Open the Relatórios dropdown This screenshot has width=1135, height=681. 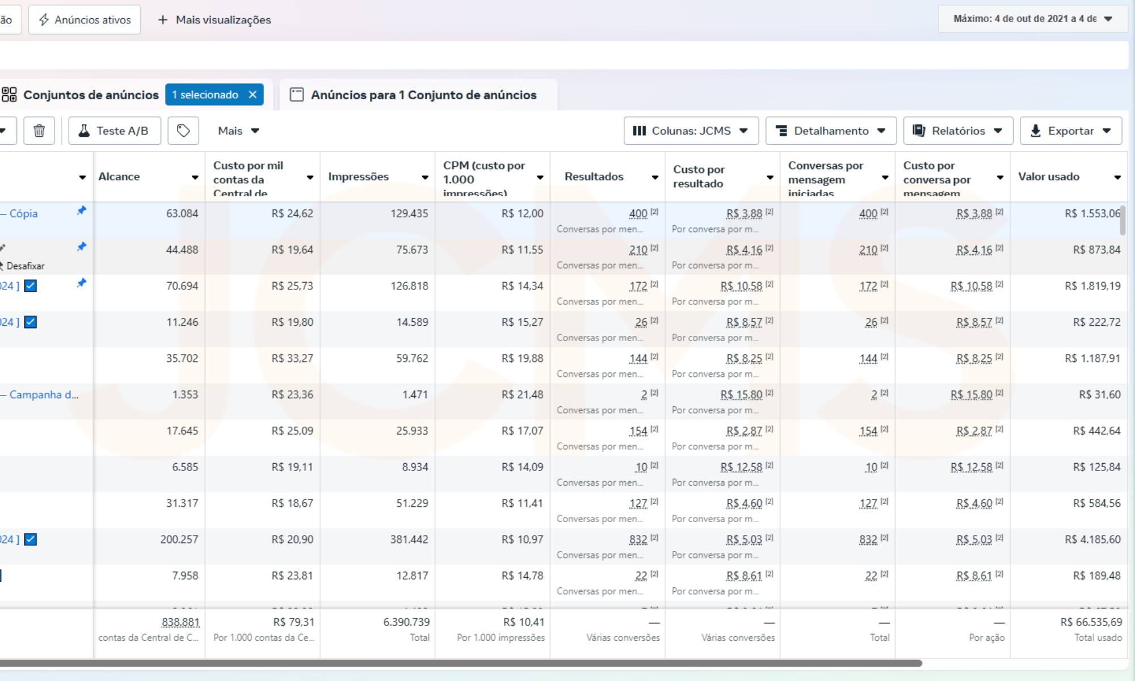click(x=958, y=131)
